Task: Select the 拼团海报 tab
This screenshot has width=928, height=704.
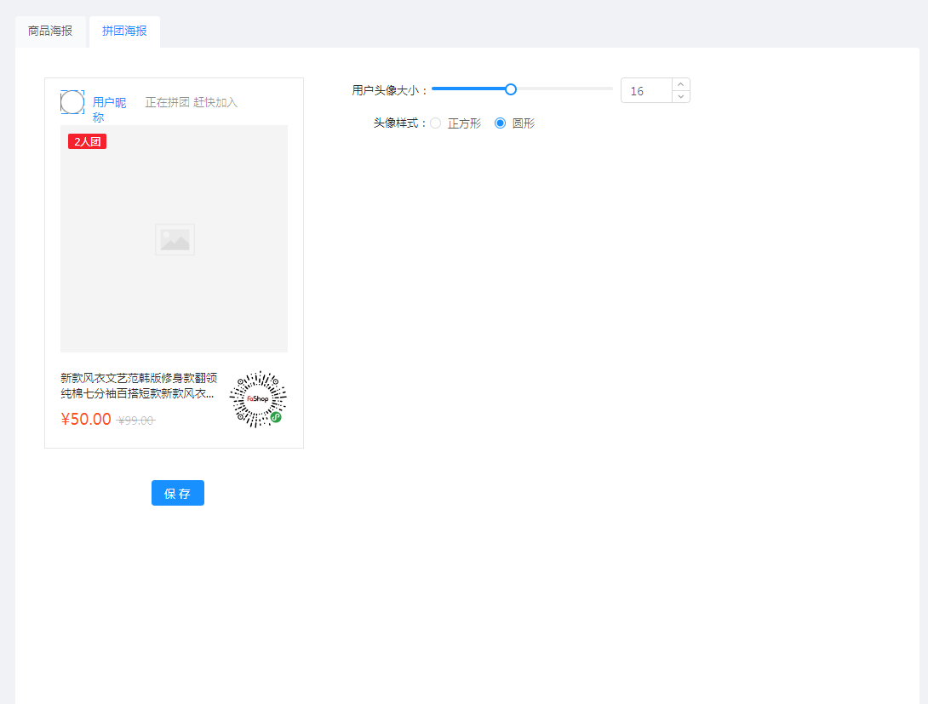Action: coord(123,31)
